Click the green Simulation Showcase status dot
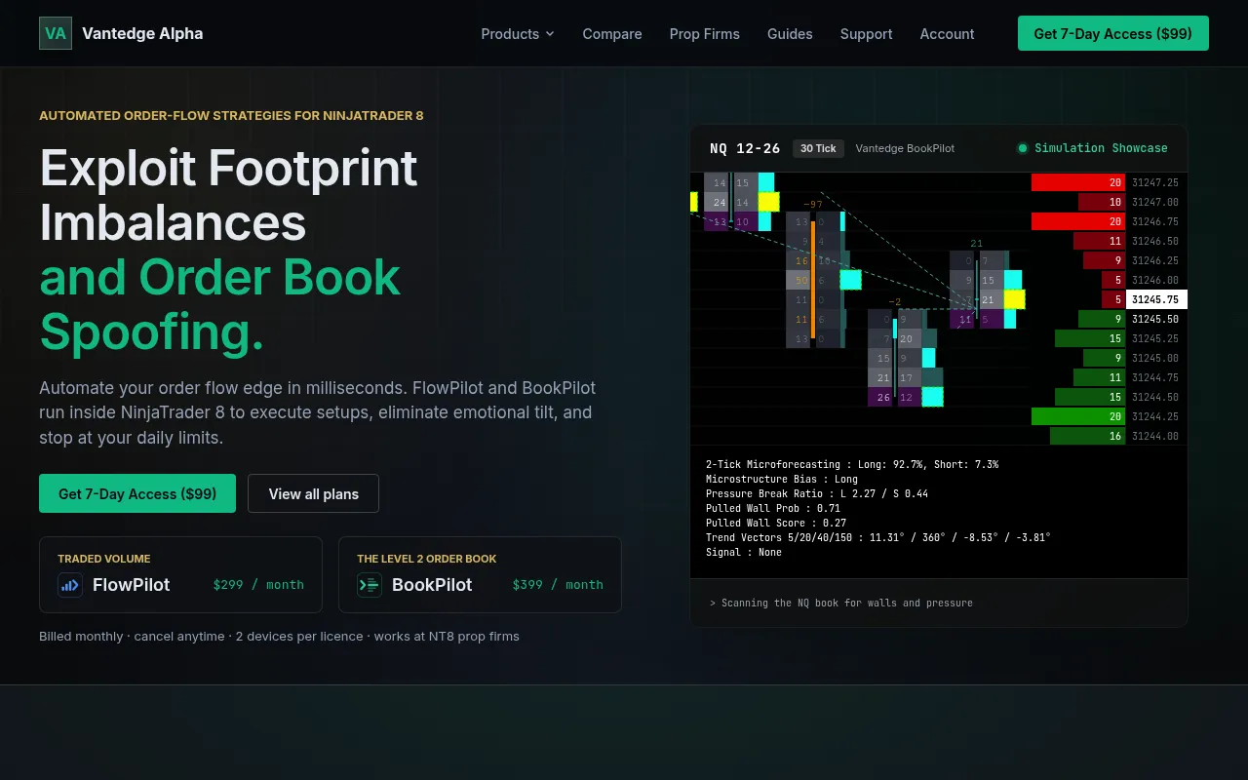This screenshot has height=780, width=1248. [x=1023, y=148]
